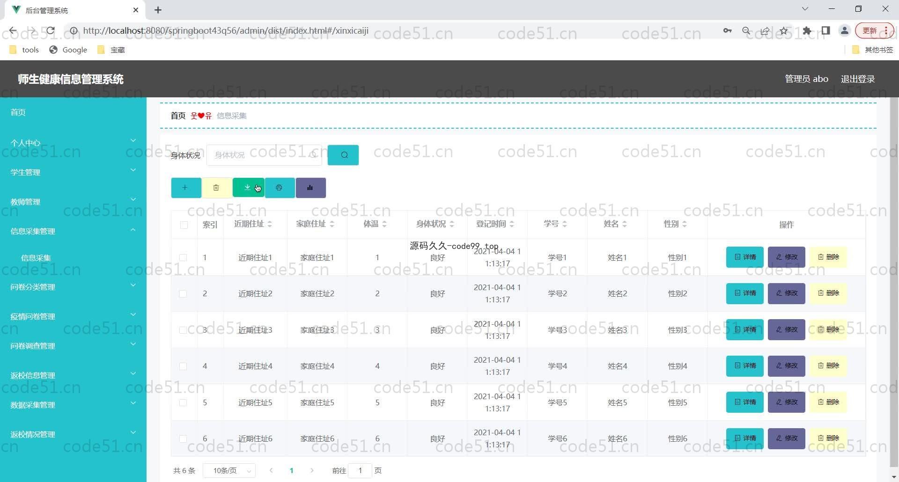The height and width of the screenshot is (482, 899).
Task: Click 详情 button for row 1
Action: (745, 257)
